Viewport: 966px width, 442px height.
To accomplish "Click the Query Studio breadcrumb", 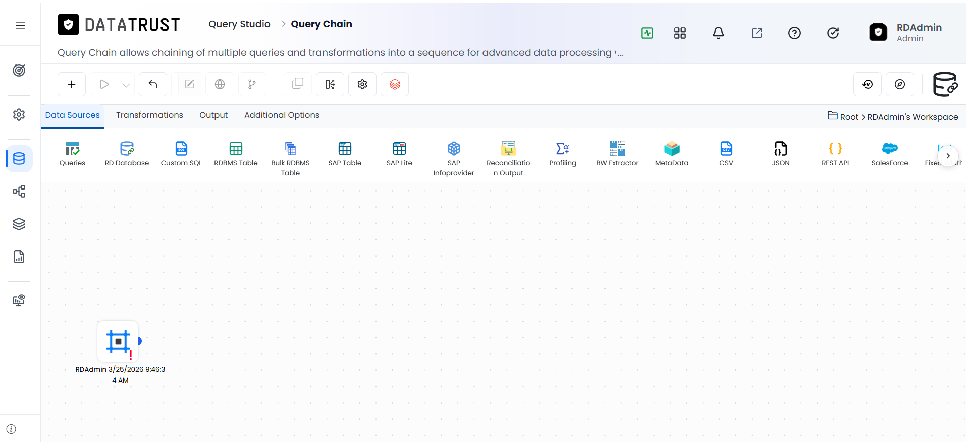I will [x=239, y=24].
